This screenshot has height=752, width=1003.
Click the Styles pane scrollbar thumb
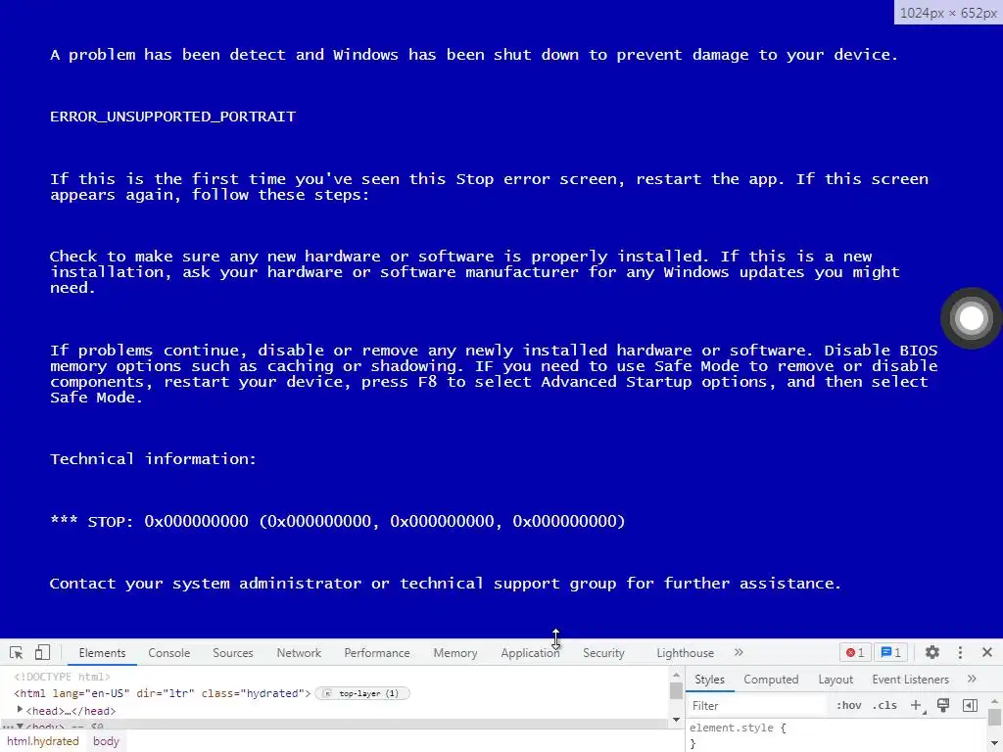click(994, 716)
